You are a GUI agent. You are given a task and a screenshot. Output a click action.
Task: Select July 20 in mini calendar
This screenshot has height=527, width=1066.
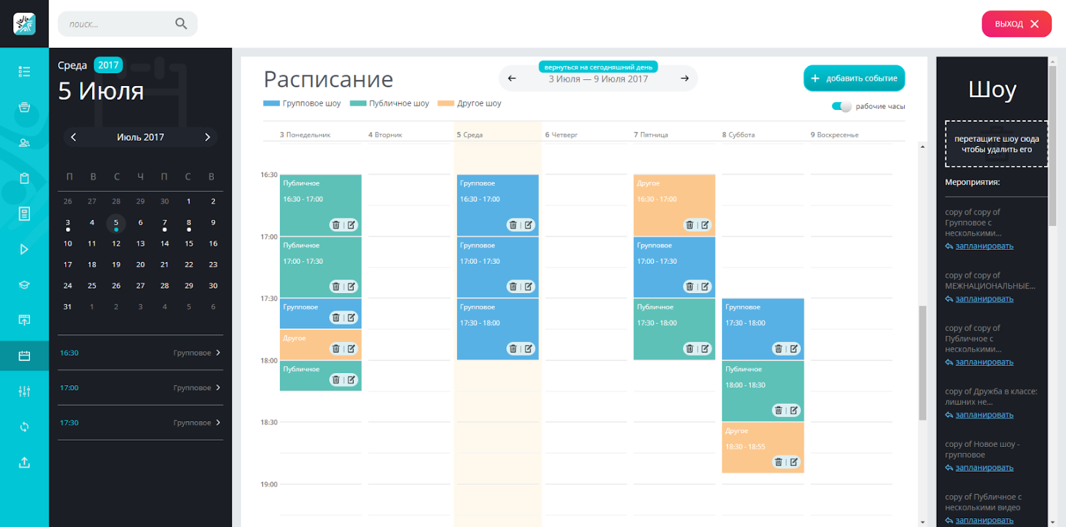(141, 264)
